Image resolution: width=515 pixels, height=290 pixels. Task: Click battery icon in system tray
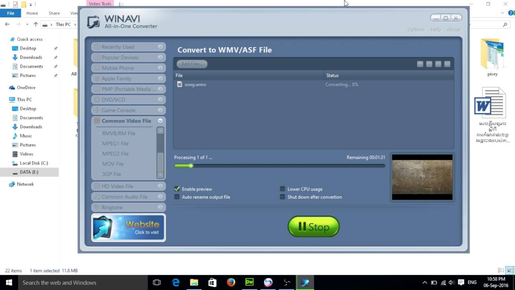click(434, 282)
